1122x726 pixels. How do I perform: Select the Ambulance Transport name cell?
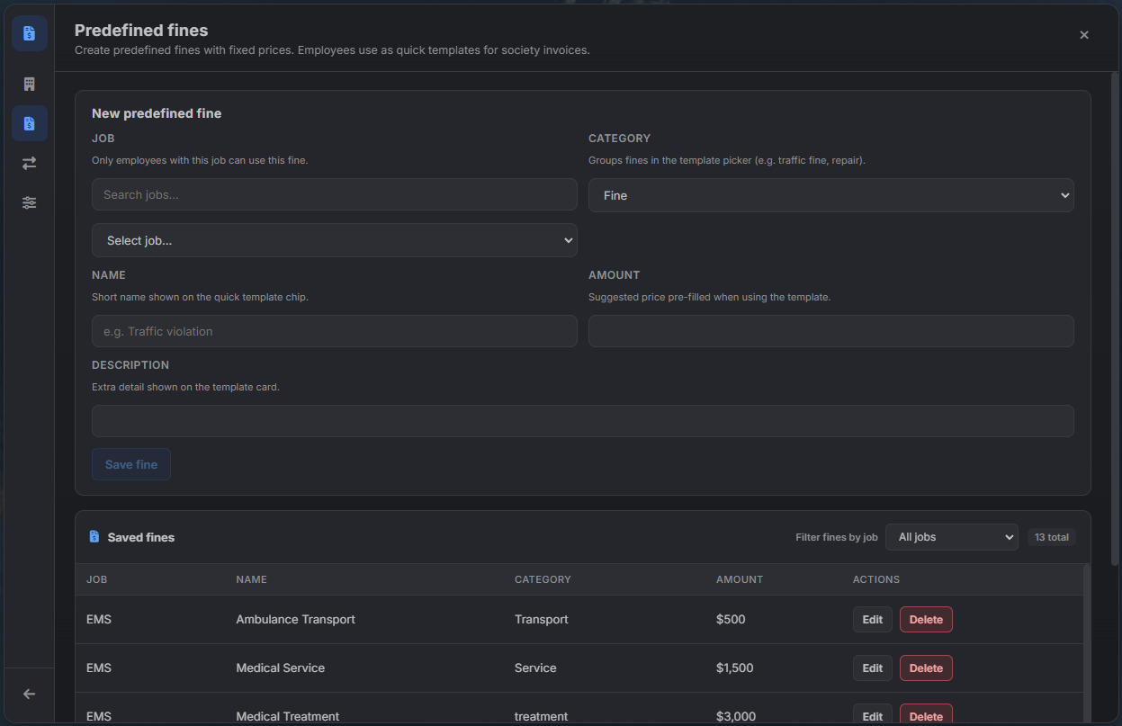coord(295,619)
